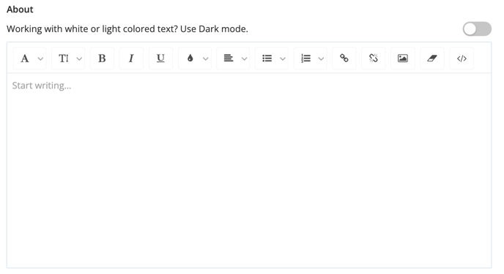This screenshot has height=274, width=504.
Task: Remove link with the broken chain icon
Action: coord(373,58)
